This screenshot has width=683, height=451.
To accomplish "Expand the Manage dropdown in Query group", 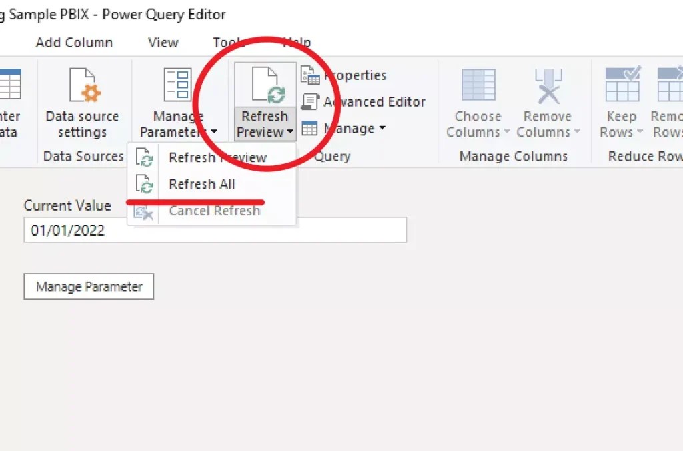I will [382, 128].
